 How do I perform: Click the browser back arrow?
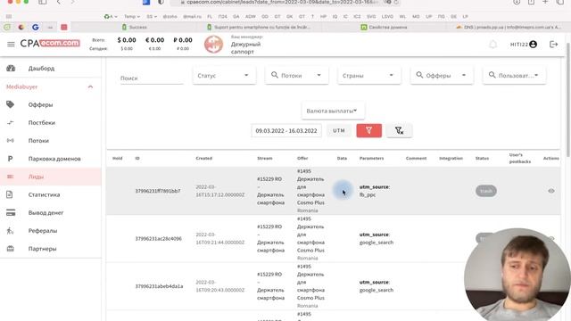click(59, 2)
